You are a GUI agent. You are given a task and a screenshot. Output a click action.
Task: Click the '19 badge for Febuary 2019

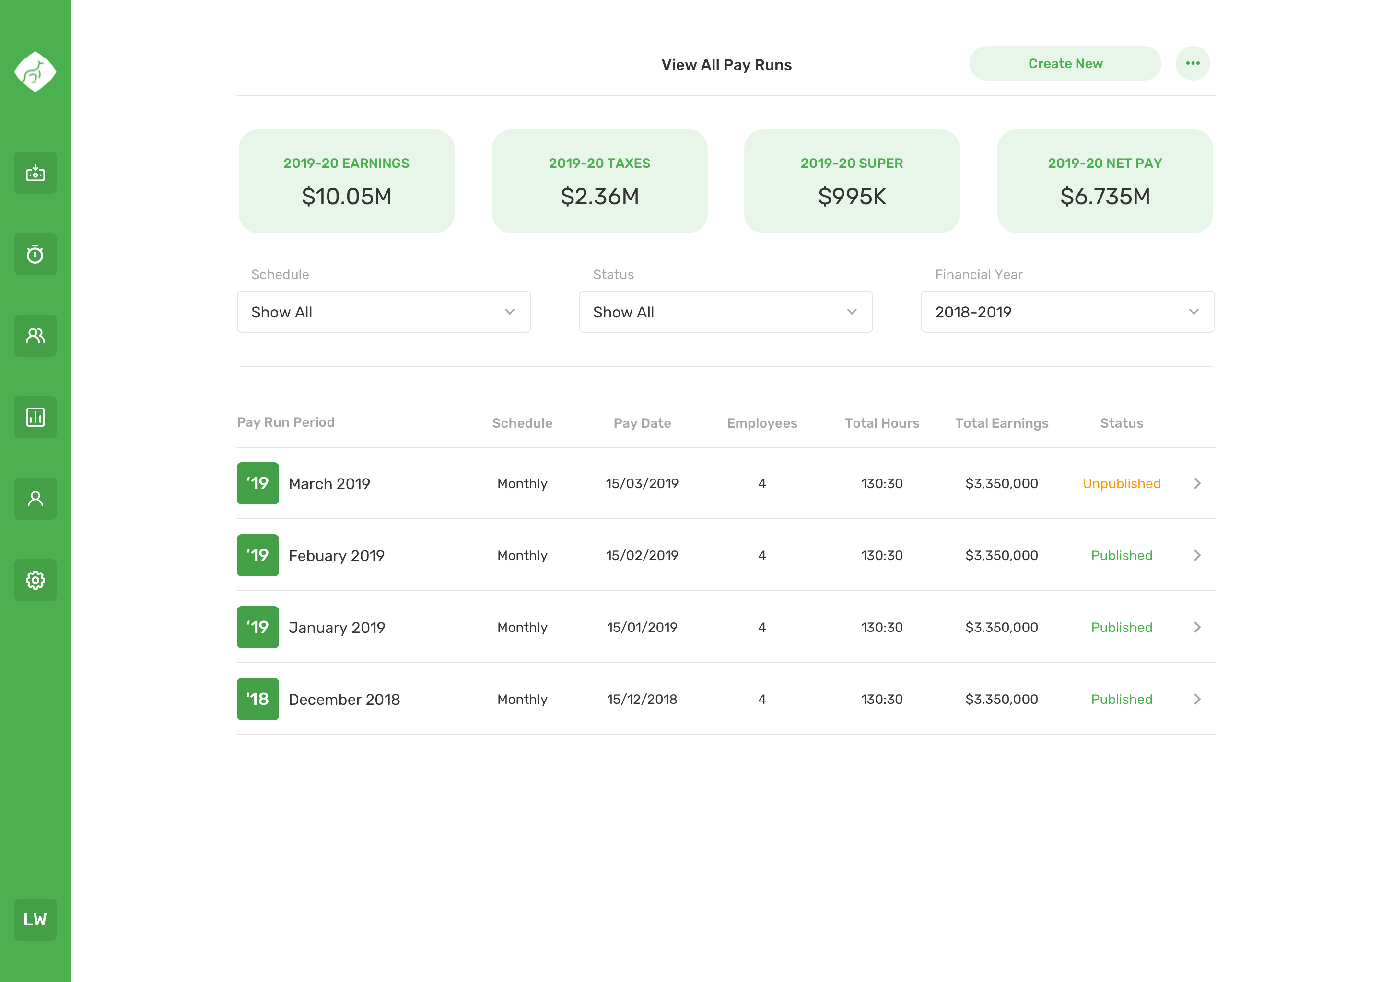tap(257, 556)
